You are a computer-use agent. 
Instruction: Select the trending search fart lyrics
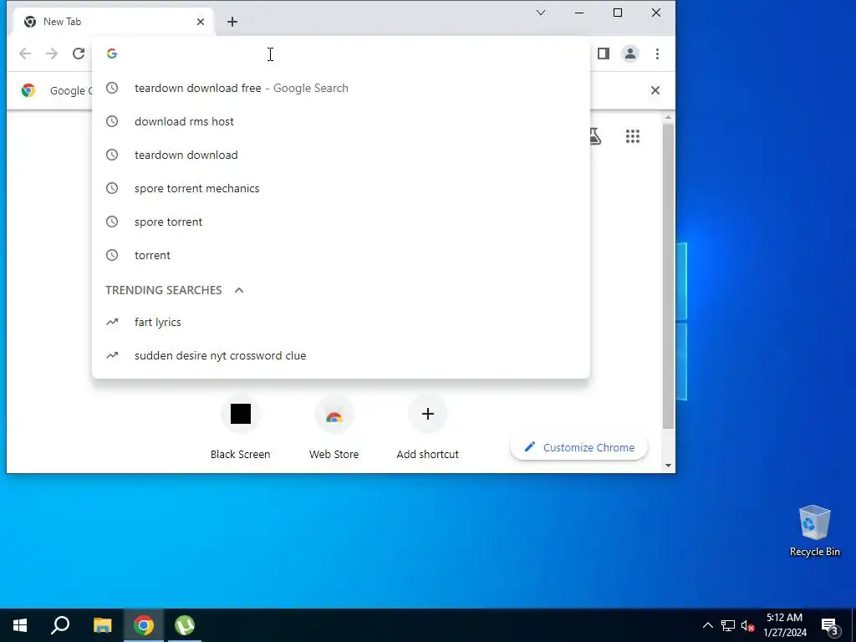(341, 322)
